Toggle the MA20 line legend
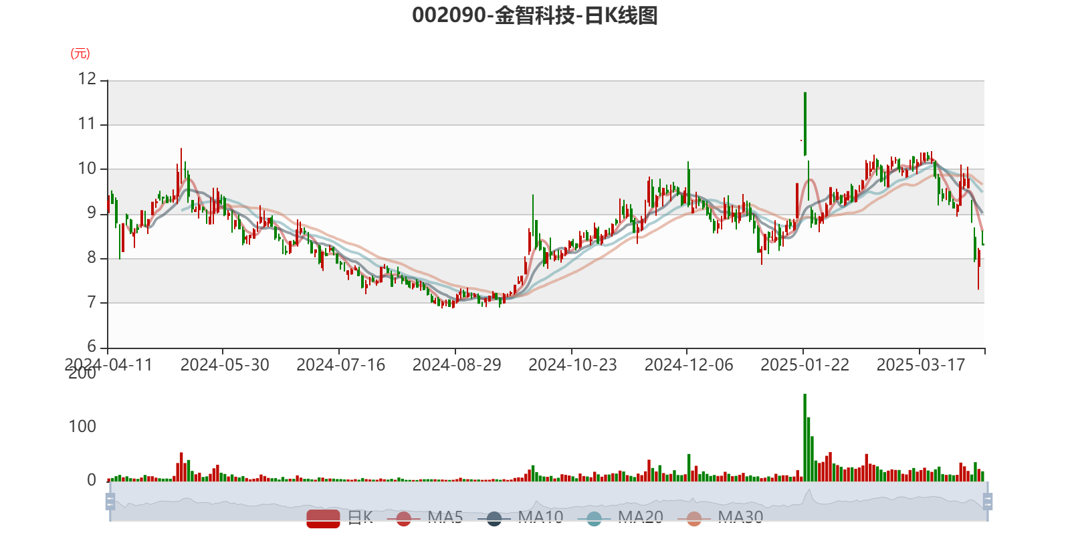 click(x=621, y=518)
